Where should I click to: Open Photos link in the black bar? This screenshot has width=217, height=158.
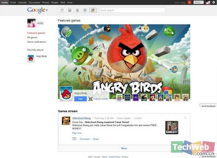point(46,2)
